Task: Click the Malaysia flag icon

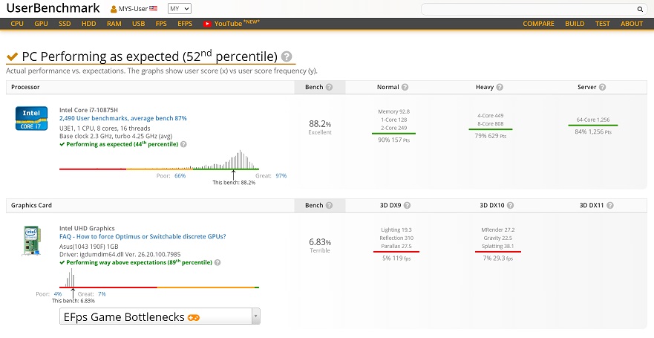Action: pos(153,8)
